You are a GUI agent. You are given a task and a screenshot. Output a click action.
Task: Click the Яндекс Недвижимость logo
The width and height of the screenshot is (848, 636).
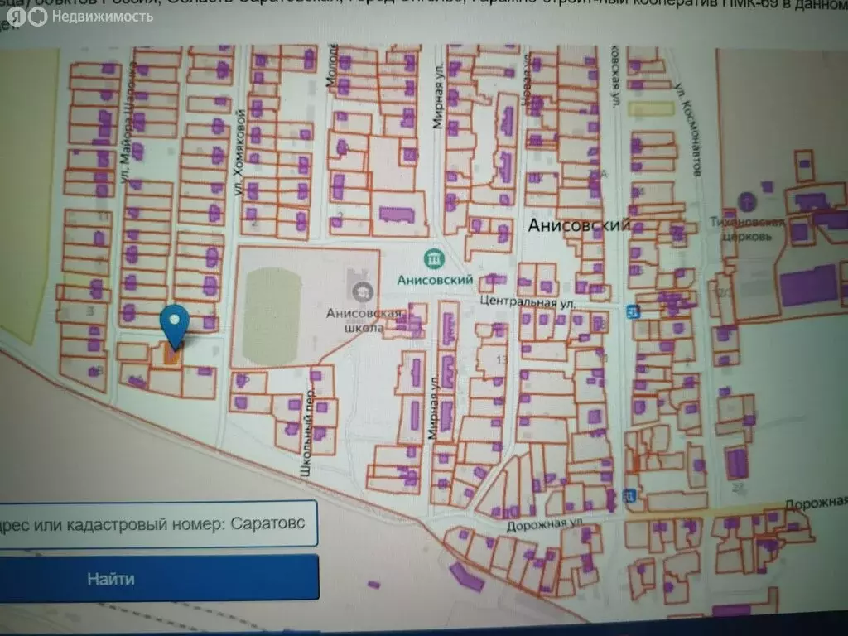80,17
